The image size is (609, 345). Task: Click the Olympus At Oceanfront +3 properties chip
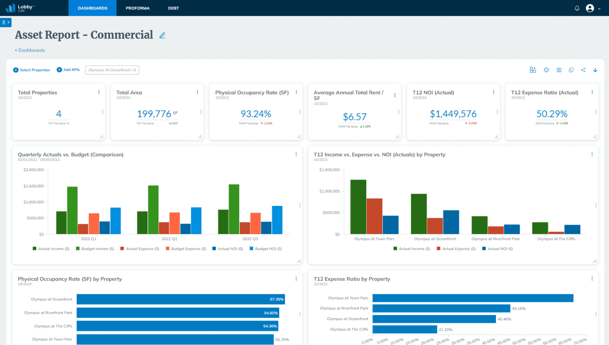112,70
